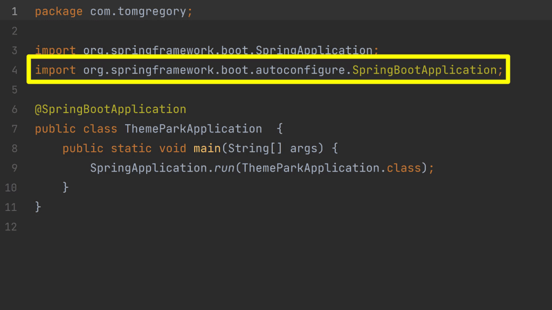The width and height of the screenshot is (552, 310).
Task: Click the "package" keyword on line 1
Action: click(59, 11)
